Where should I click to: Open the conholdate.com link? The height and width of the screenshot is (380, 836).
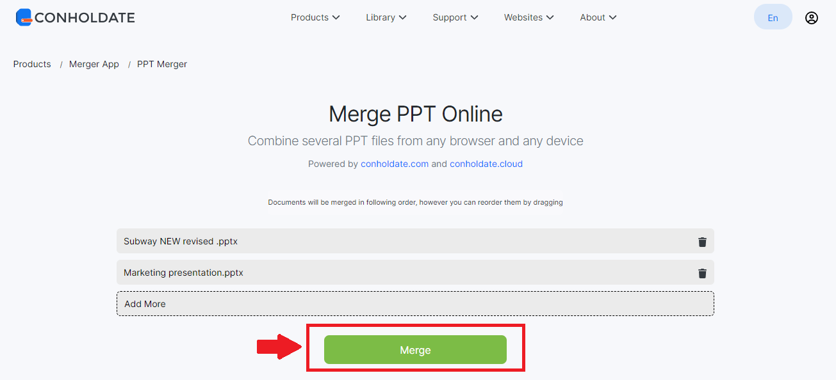tap(394, 164)
